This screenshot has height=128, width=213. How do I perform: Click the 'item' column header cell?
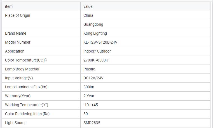9,6
